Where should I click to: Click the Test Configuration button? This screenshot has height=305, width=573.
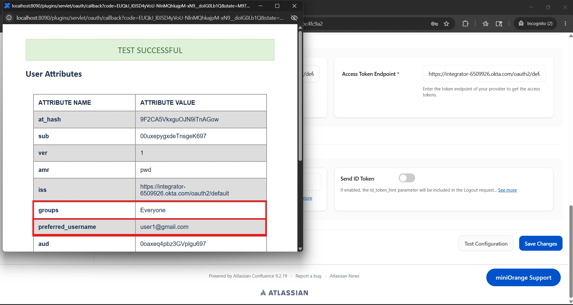486,244
